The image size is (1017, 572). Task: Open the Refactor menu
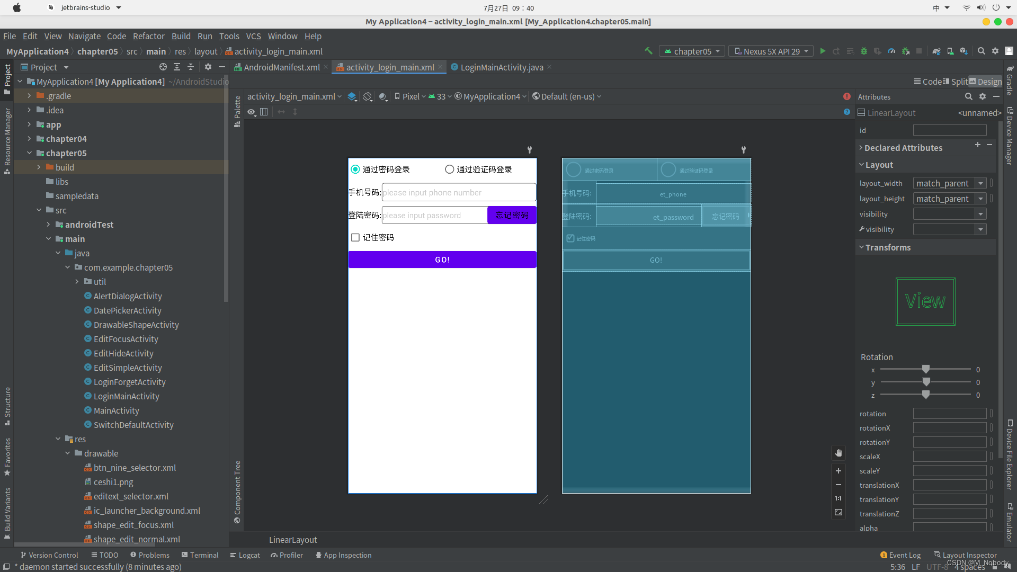[148, 36]
